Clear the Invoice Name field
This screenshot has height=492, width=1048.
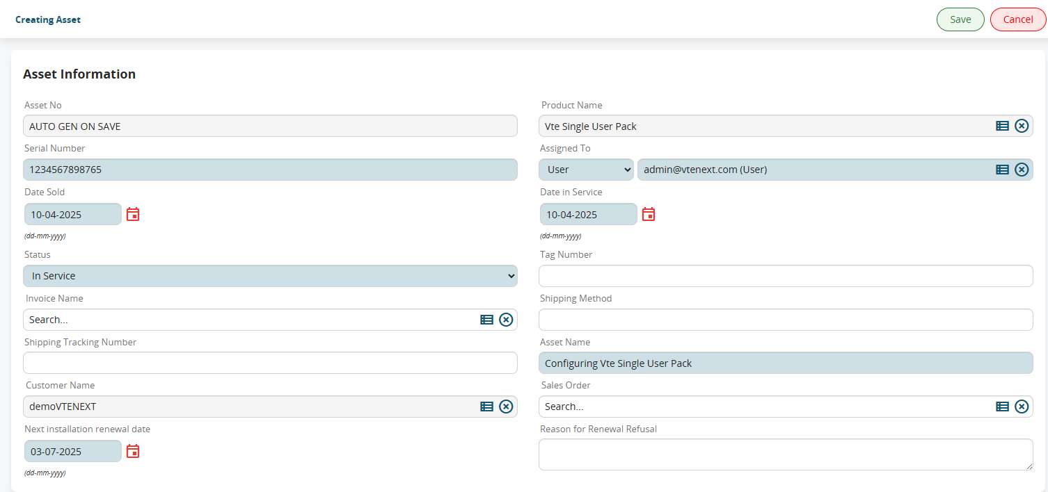(x=506, y=320)
